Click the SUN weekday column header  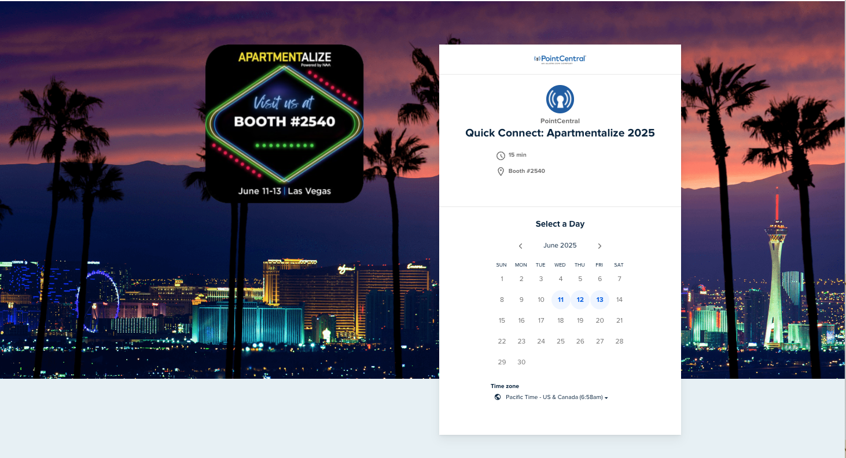pos(501,265)
